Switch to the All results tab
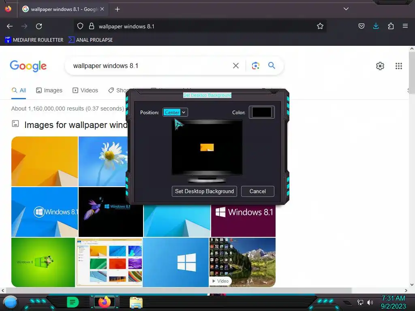Viewport: 415px width, 311px height. [x=19, y=90]
